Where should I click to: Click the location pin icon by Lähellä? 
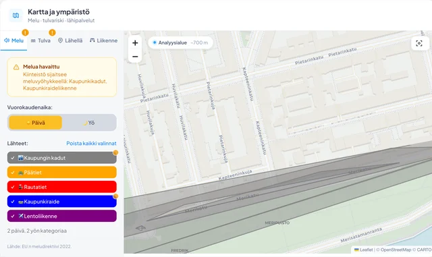point(60,40)
